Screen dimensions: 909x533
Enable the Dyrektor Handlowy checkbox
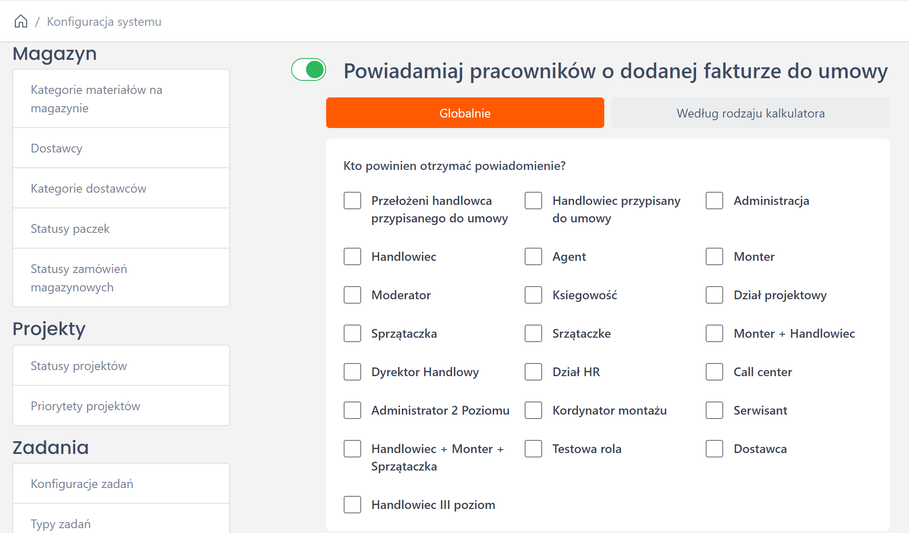[x=352, y=372]
